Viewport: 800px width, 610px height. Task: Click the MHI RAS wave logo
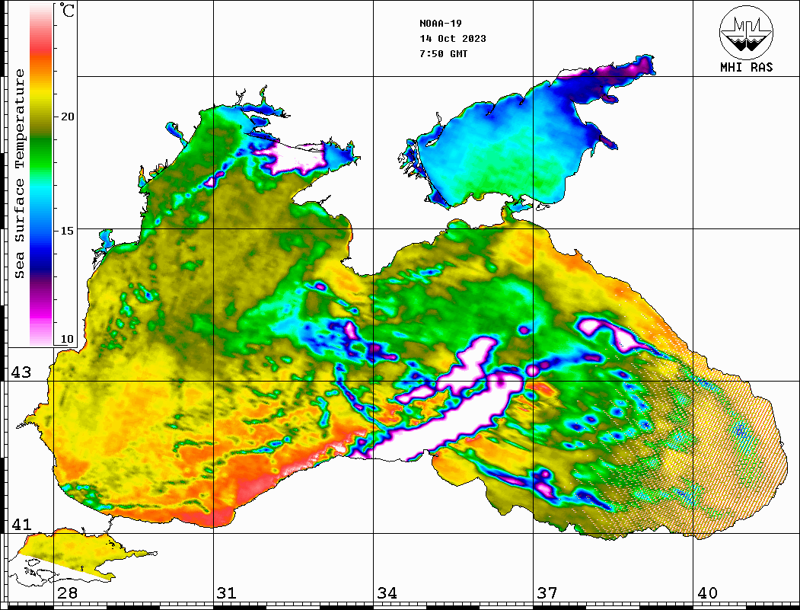click(x=746, y=32)
